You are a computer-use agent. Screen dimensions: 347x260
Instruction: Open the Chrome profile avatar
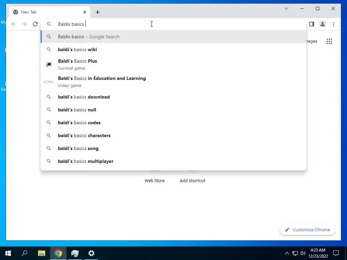pyautogui.click(x=323, y=24)
